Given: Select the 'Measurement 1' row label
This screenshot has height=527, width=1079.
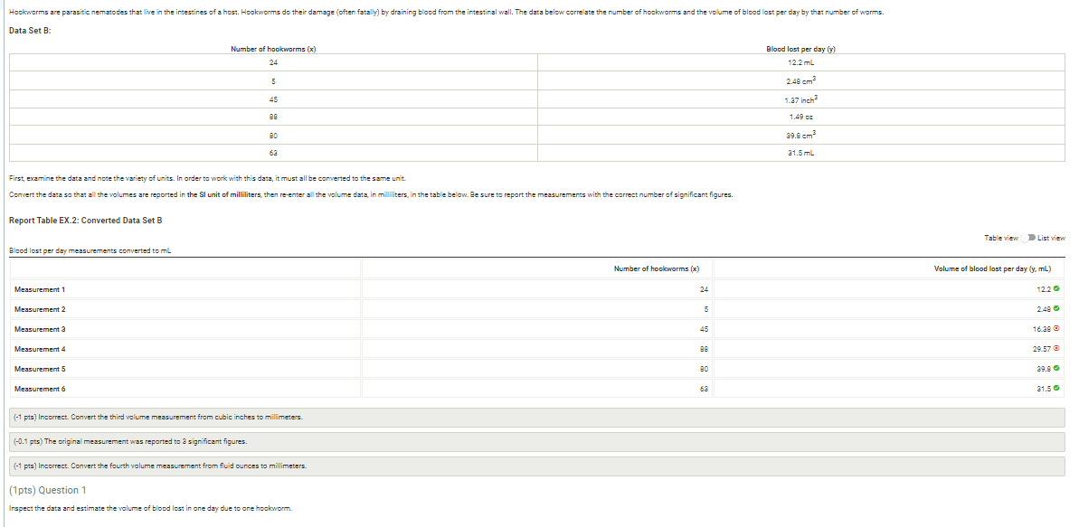Looking at the screenshot, I should pyautogui.click(x=40, y=289).
